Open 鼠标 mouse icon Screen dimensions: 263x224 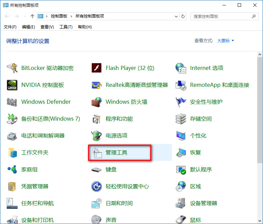[181, 220]
